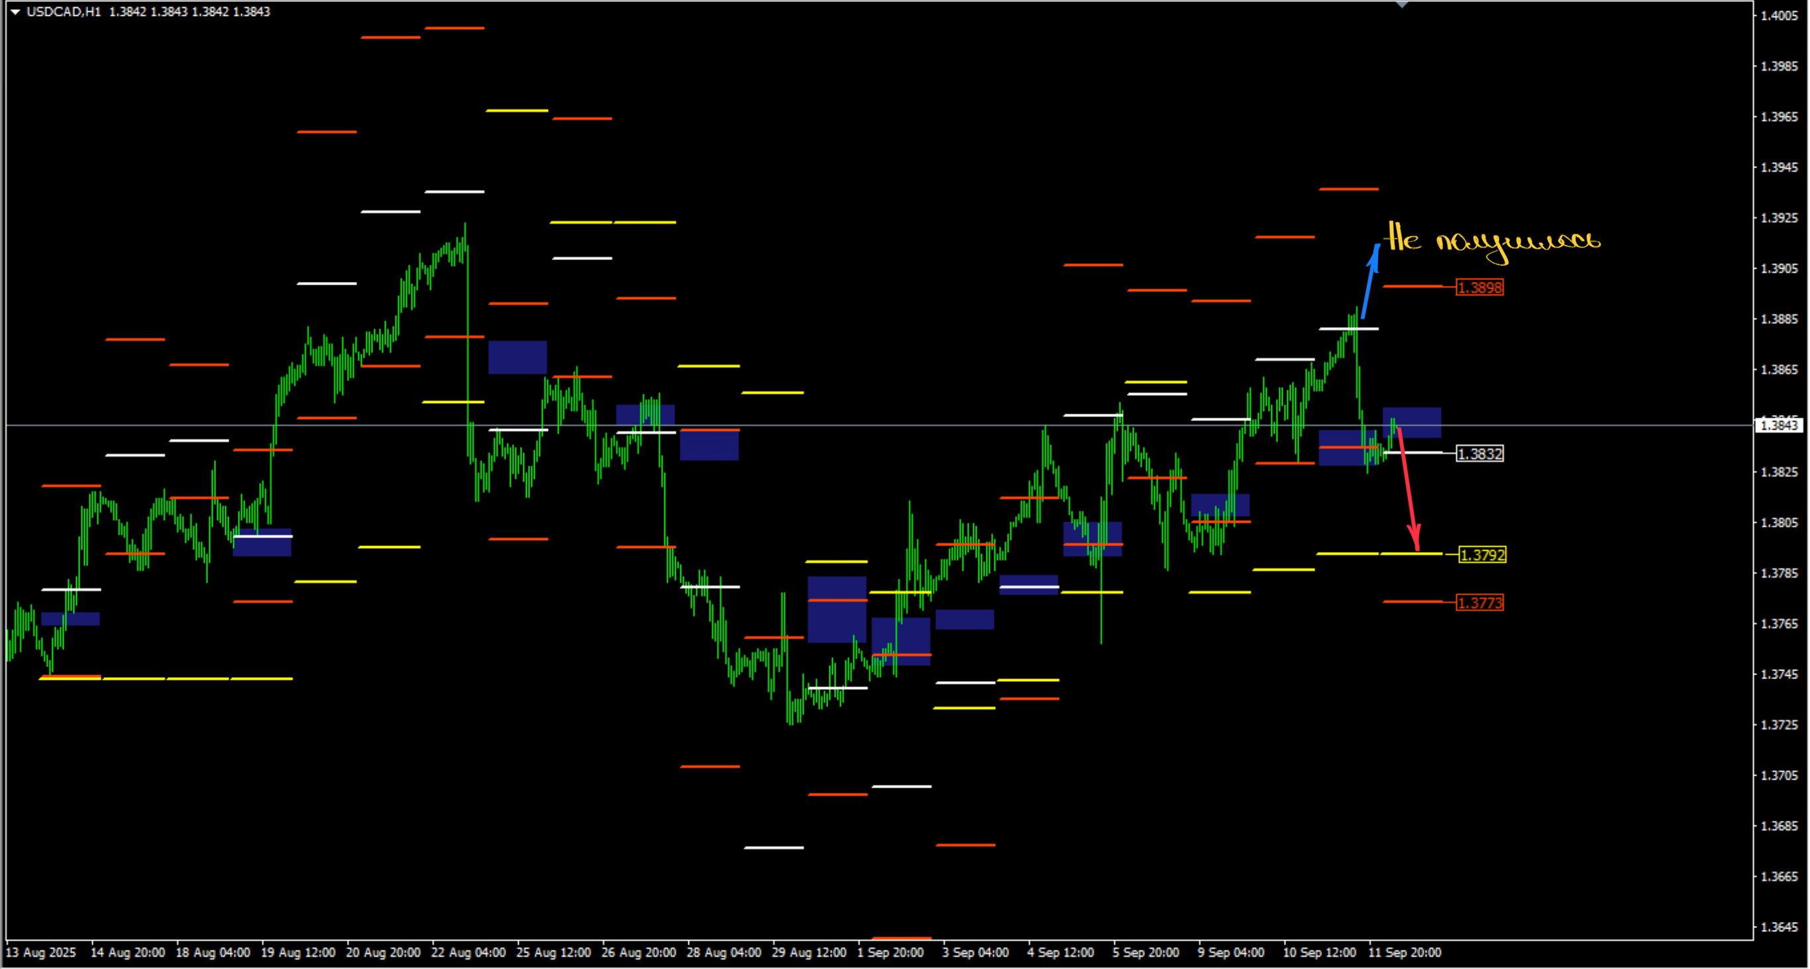1810x969 pixels.
Task: Click the white 1.3832 level label
Action: 1480,453
